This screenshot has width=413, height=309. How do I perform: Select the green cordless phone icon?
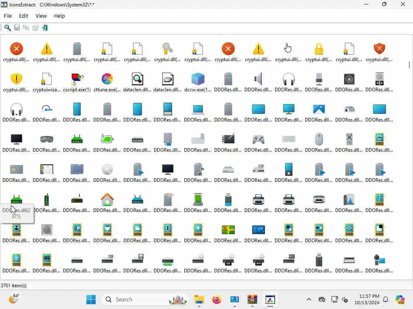point(47,200)
